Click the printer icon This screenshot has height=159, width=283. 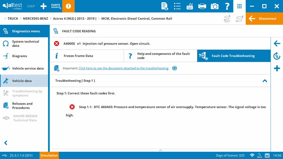pos(202,6)
